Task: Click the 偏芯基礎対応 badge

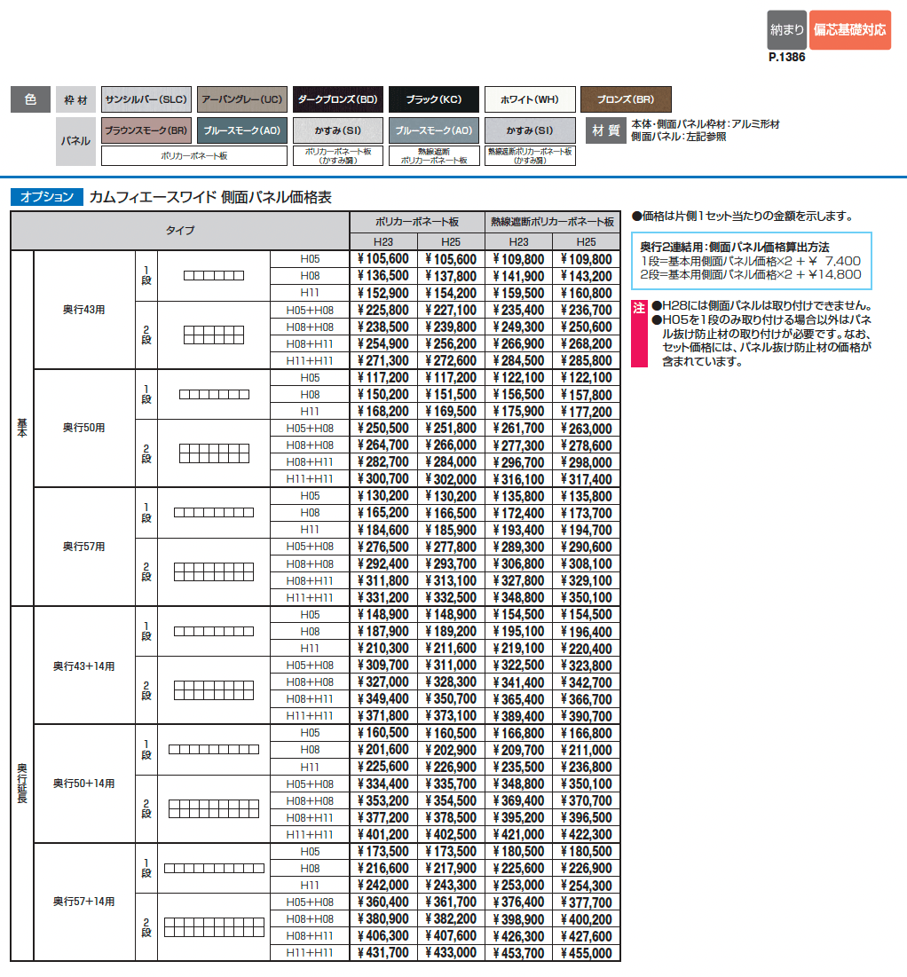Action: tap(850, 29)
